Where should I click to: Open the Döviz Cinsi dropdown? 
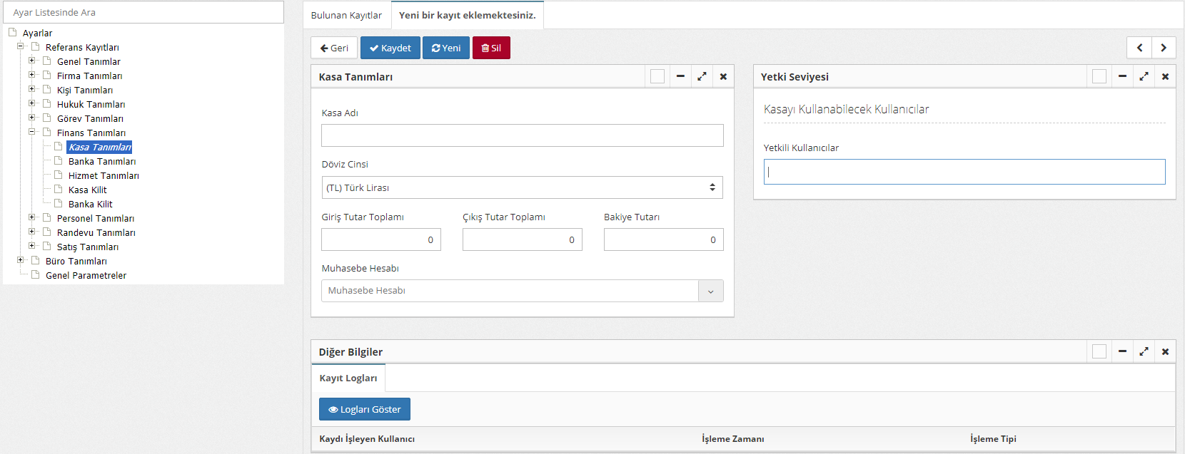point(522,187)
